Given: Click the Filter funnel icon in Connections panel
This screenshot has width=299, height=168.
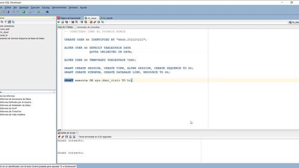Looking at the screenshot, I should (x=6, y=22).
